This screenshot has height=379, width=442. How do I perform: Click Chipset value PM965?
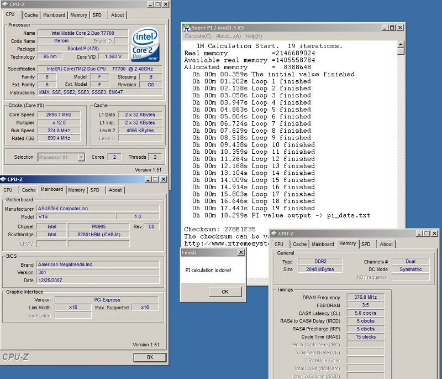99,227
